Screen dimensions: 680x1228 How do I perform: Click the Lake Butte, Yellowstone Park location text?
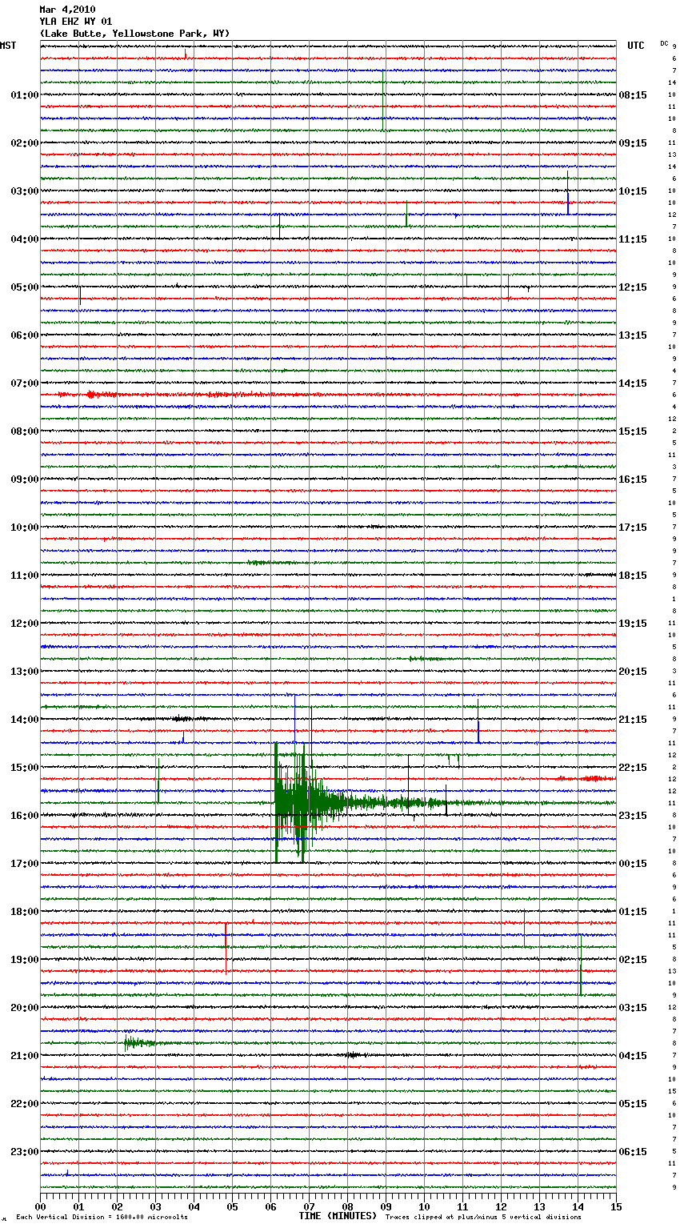tap(134, 34)
